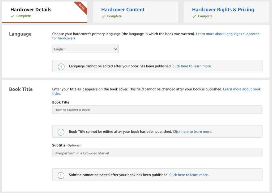Click the info icon in Subtitle notice
Screen dimensions: 272x193
(x=61, y=175)
